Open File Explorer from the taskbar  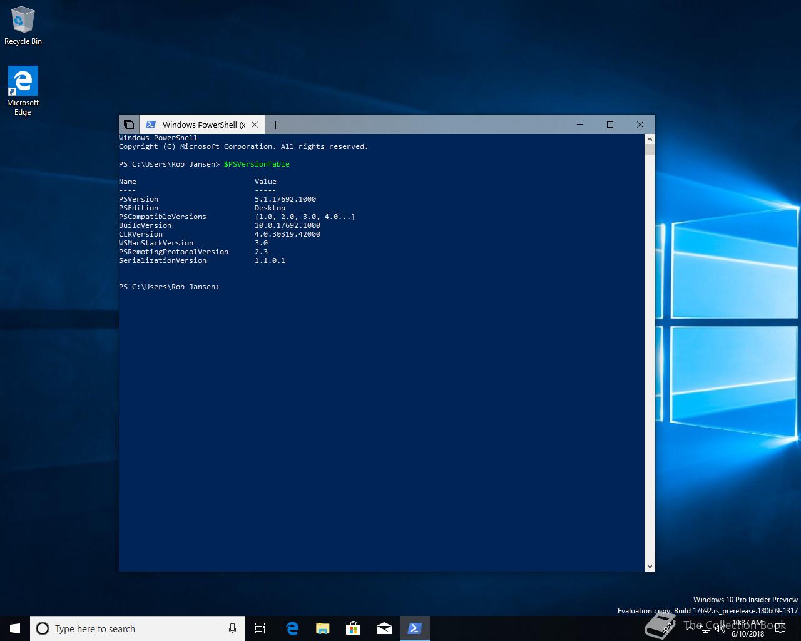click(322, 628)
